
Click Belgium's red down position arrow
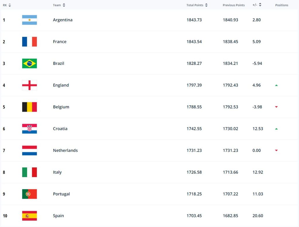click(276, 107)
